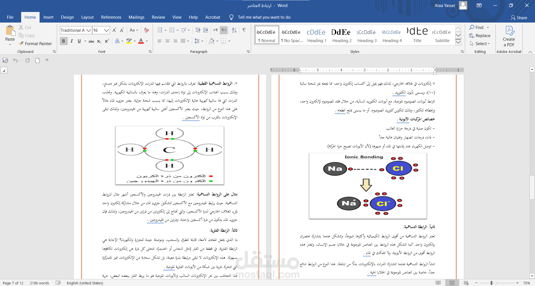Open the Bullets list dropdown
Screen dimensions: 535x286
pyautogui.click(x=166, y=30)
